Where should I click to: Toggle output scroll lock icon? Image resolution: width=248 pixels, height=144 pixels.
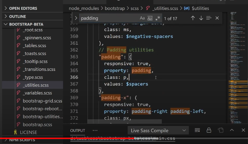coord(209,130)
